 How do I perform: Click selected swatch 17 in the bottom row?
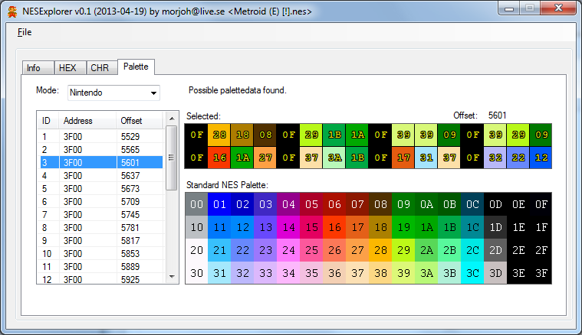click(403, 158)
